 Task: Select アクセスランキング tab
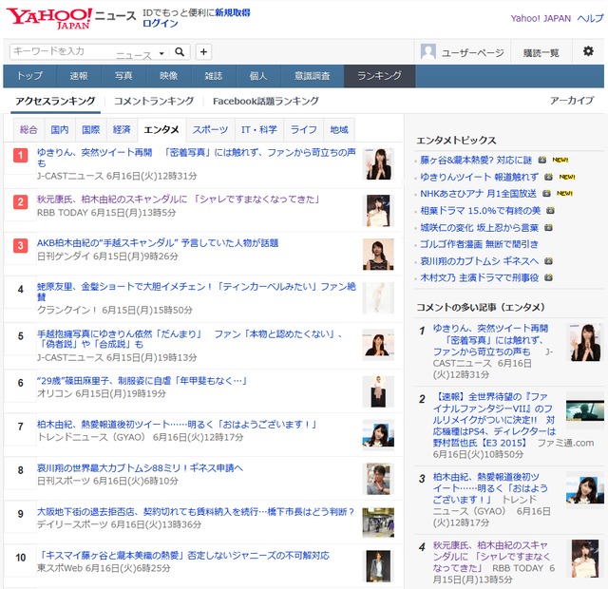(55, 102)
